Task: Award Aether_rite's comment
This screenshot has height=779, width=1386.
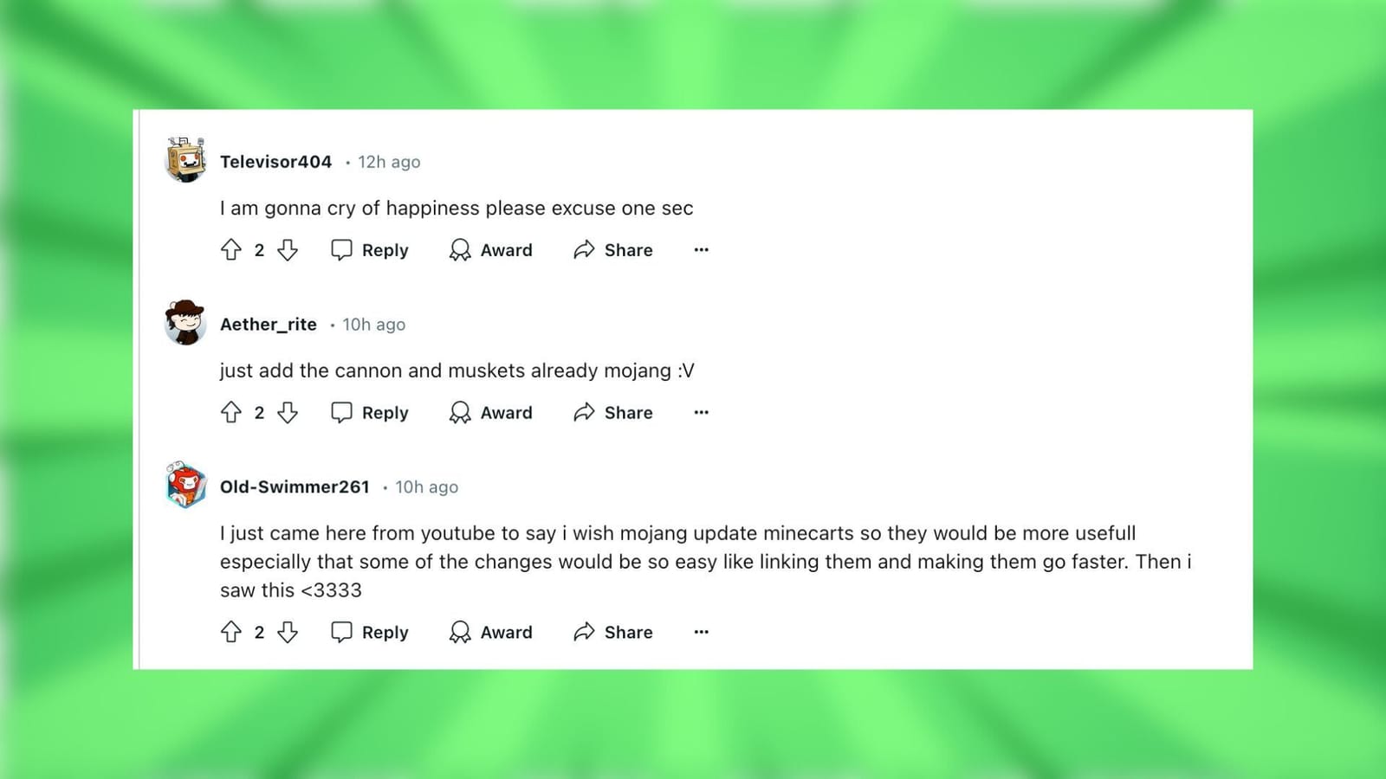Action: (491, 413)
